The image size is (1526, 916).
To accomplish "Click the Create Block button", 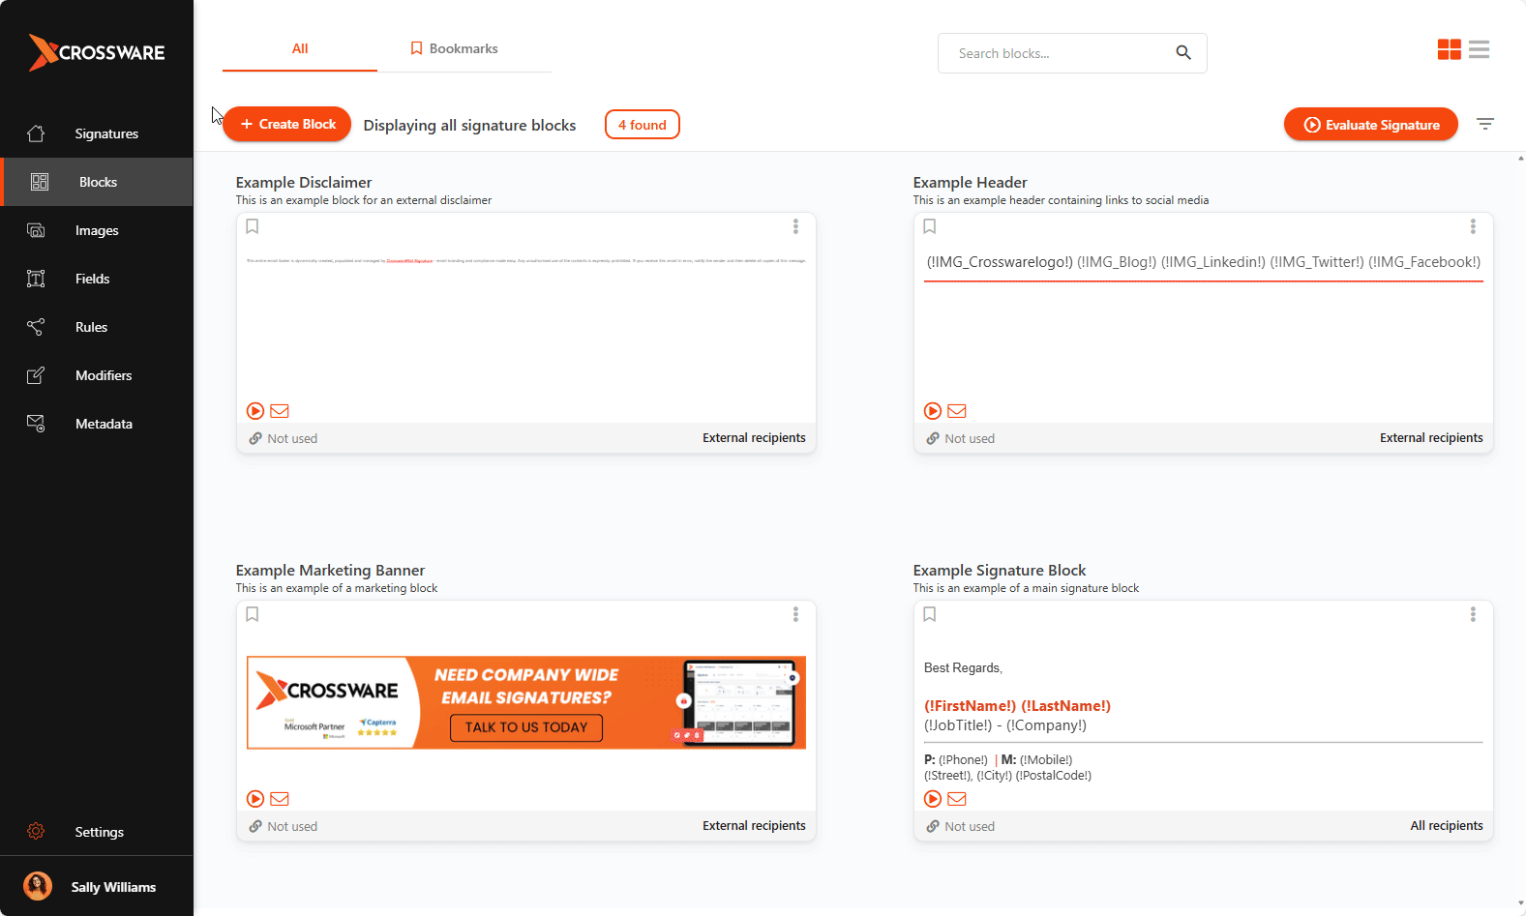I will click(x=287, y=124).
